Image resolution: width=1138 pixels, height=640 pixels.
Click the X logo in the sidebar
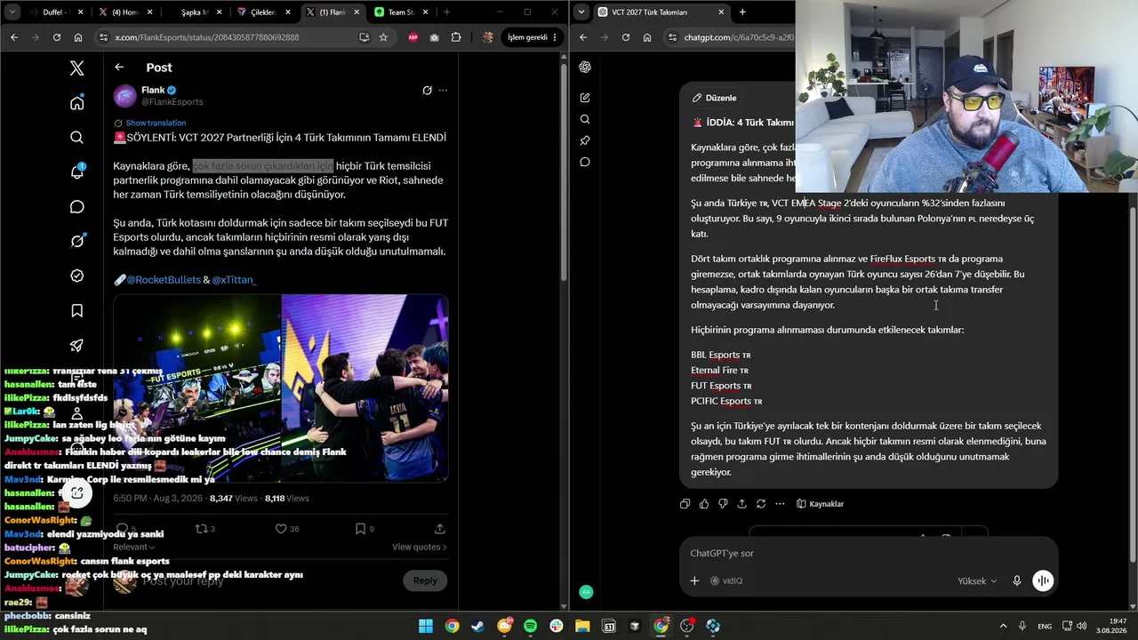point(77,68)
